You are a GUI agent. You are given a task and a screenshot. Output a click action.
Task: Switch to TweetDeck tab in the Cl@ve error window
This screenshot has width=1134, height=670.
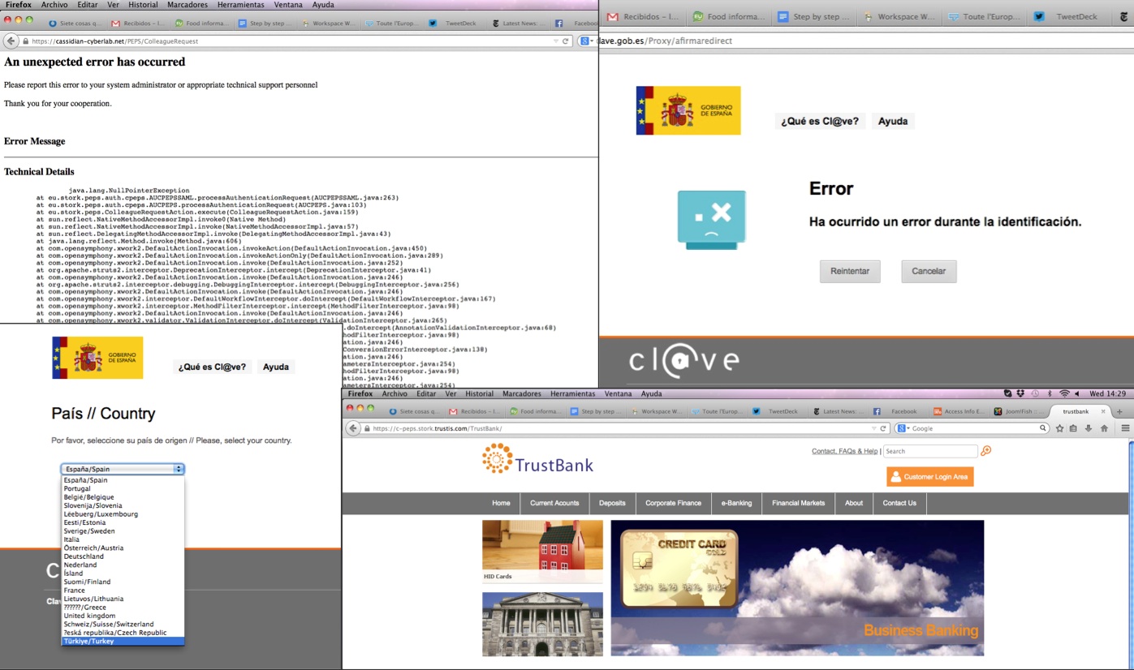(x=1067, y=16)
